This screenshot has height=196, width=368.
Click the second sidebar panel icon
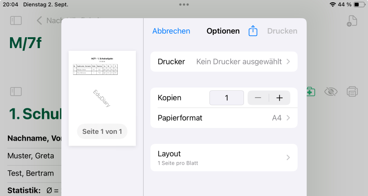pyautogui.click(x=16, y=92)
